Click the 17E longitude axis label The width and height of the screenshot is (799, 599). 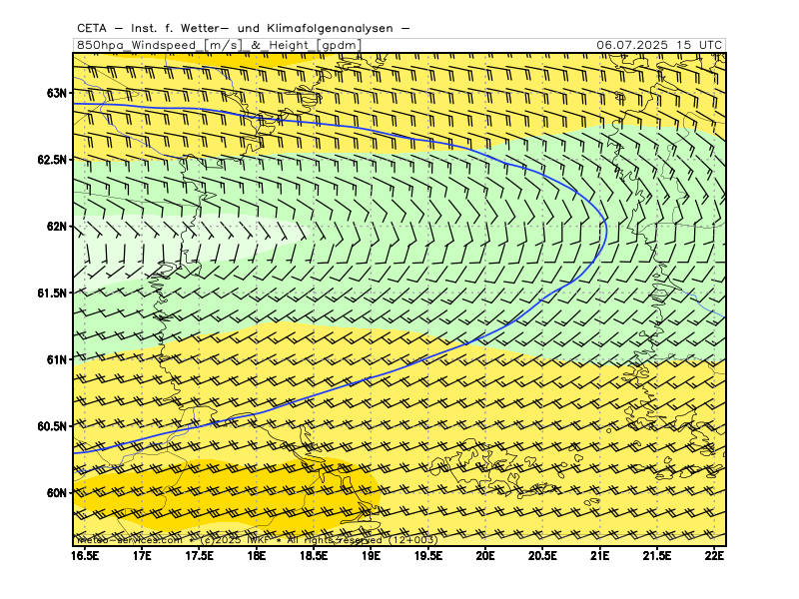click(142, 556)
